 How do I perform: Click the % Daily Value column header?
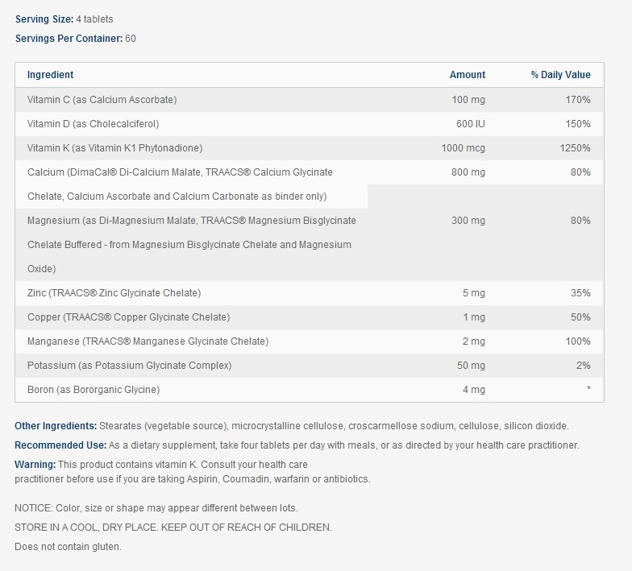point(560,75)
